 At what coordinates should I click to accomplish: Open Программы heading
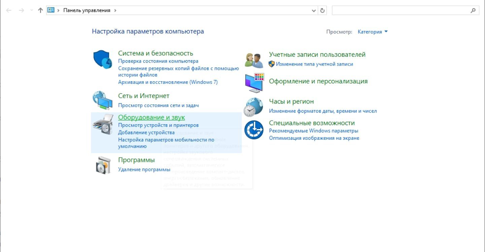136,160
